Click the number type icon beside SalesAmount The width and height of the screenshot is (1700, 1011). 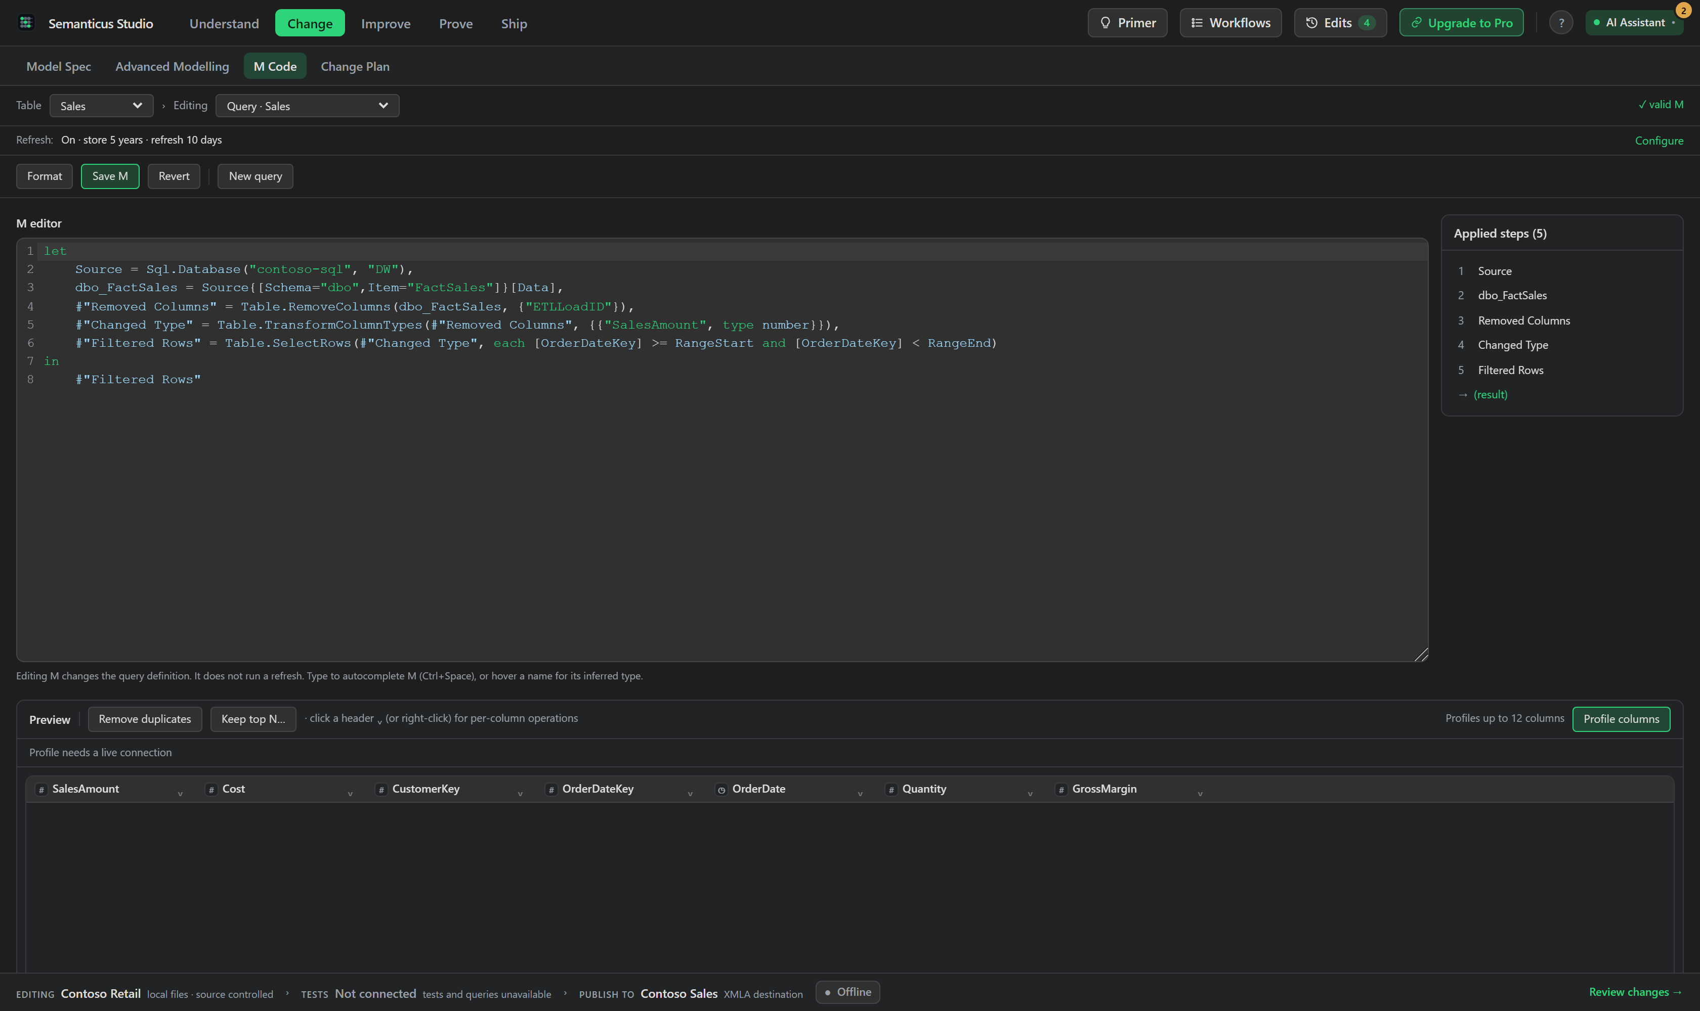(41, 790)
